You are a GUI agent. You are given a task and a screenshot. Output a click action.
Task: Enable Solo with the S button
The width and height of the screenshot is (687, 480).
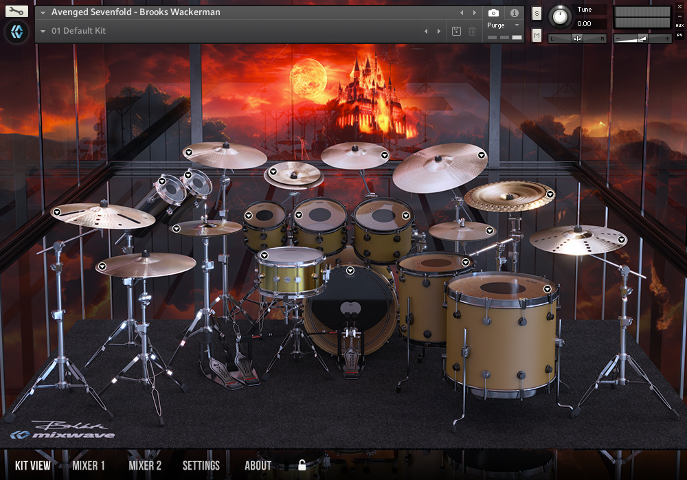point(536,12)
